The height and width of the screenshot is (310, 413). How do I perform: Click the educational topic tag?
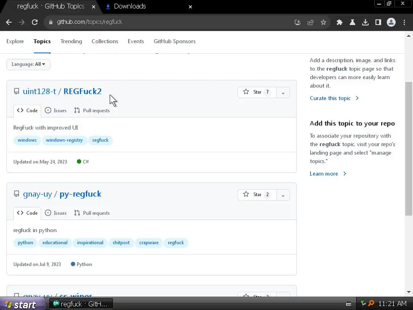(55, 243)
